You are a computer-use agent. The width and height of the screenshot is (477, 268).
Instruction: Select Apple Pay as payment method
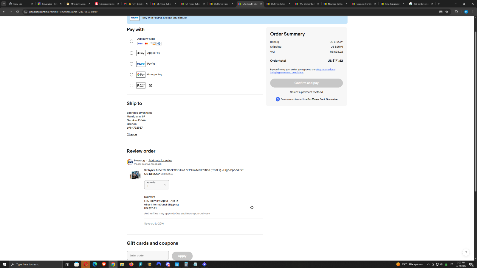point(131,53)
